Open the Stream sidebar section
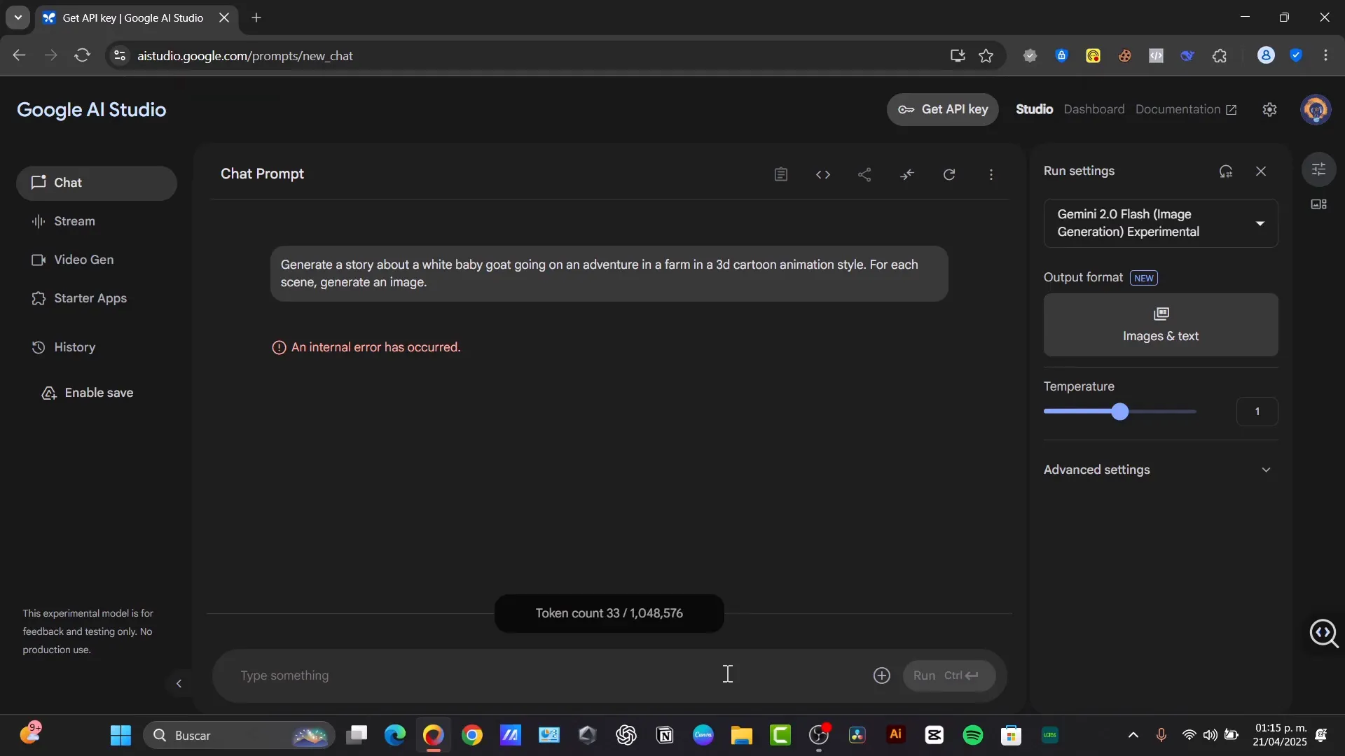1345x756 pixels. pyautogui.click(x=74, y=220)
